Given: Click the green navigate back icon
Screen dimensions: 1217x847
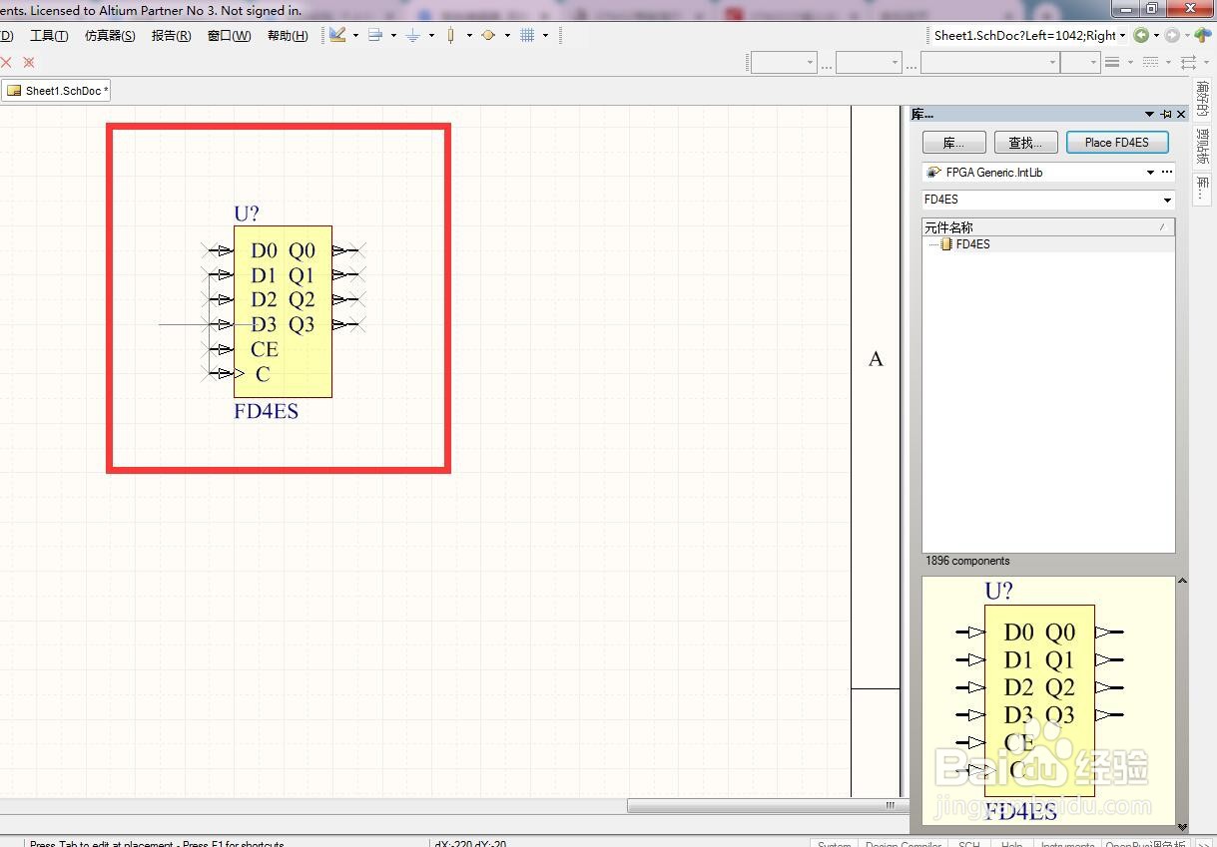Looking at the screenshot, I should point(1140,35).
